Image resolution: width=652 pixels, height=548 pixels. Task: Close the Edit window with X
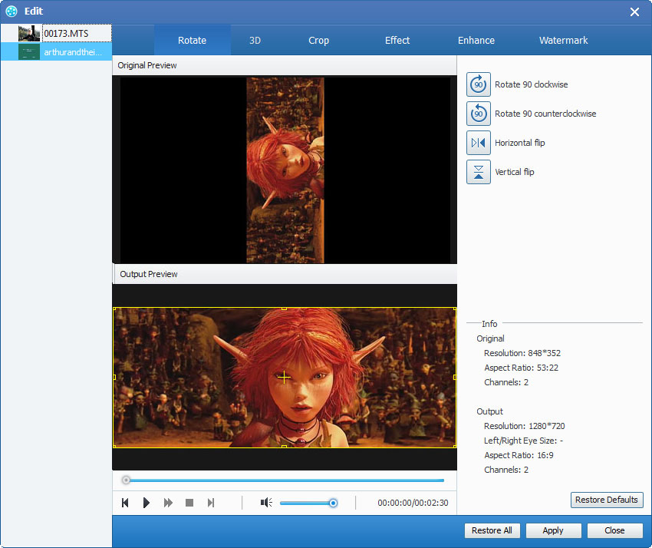coord(634,12)
